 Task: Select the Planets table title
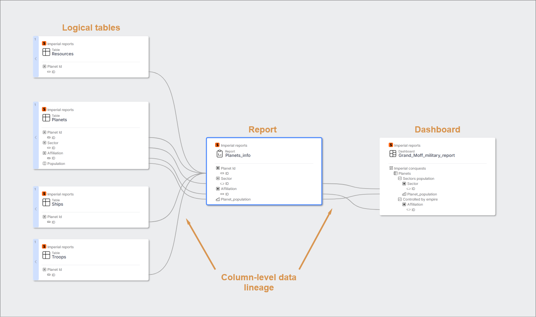(59, 120)
